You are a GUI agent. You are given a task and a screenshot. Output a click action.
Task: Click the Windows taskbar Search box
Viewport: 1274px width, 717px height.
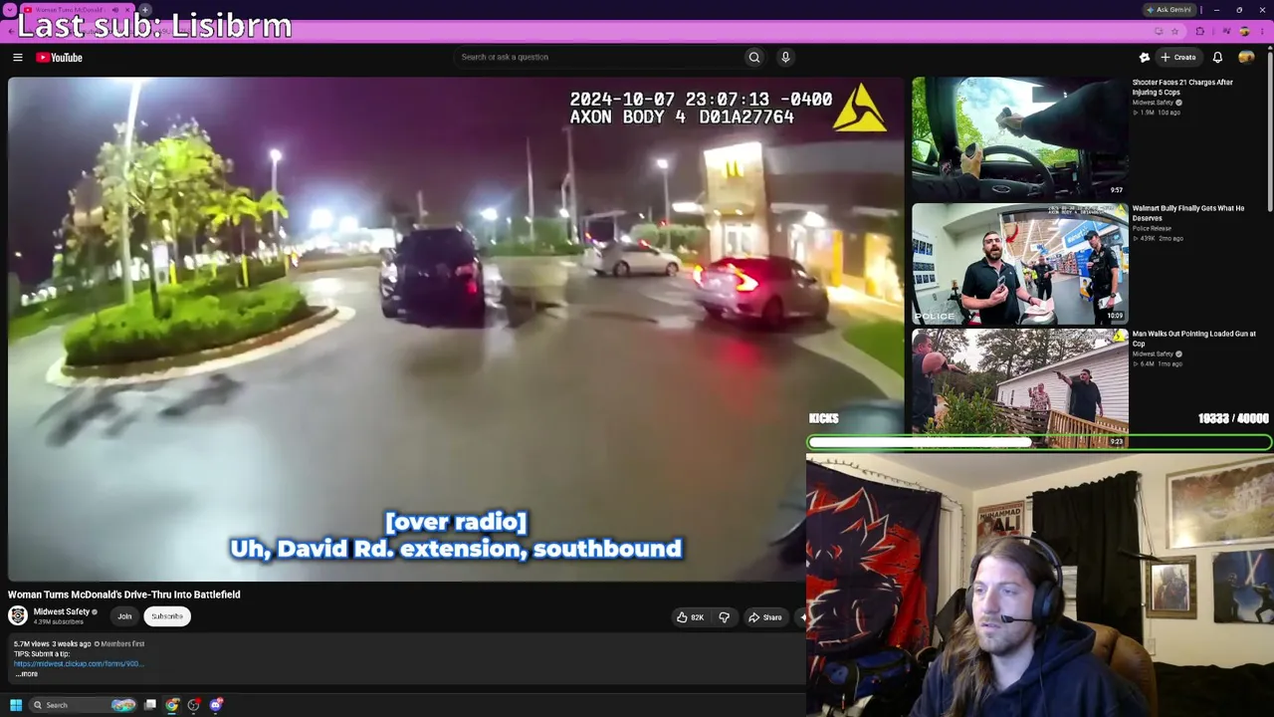click(x=83, y=705)
